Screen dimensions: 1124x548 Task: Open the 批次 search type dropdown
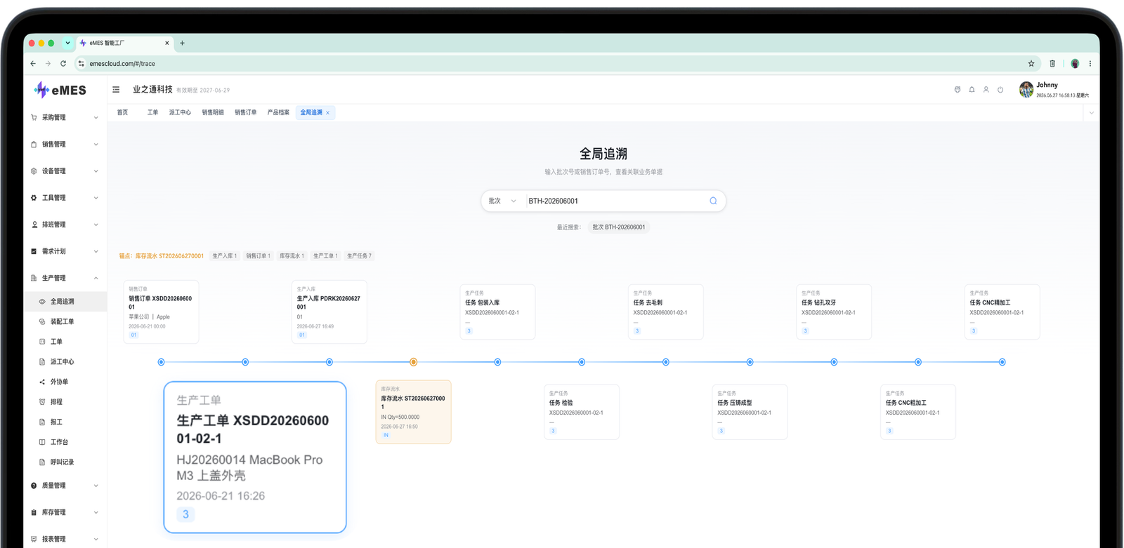(502, 201)
